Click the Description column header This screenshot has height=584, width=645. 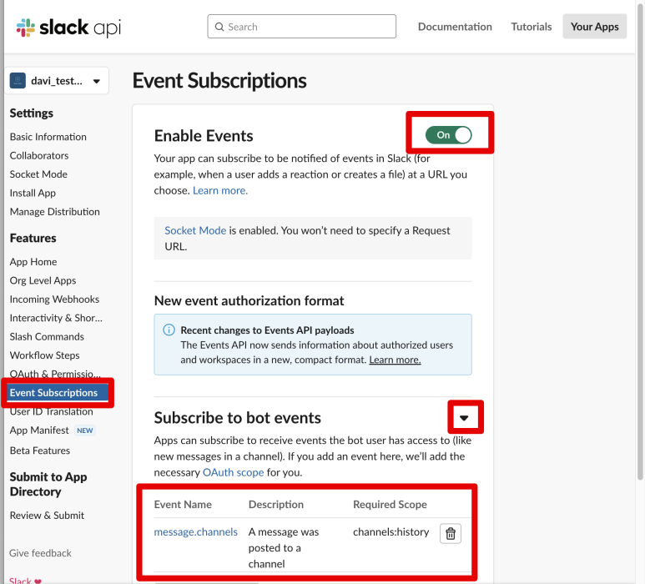(276, 505)
